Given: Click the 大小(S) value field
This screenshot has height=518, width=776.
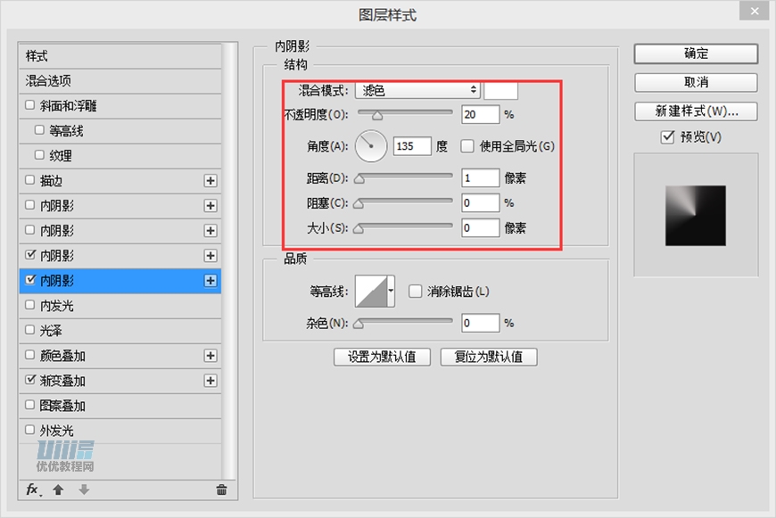Looking at the screenshot, I should click(481, 227).
